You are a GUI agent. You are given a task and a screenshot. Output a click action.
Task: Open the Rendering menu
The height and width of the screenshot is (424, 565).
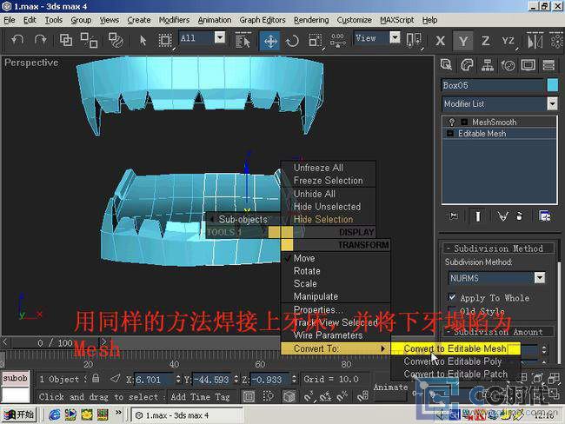(x=311, y=20)
